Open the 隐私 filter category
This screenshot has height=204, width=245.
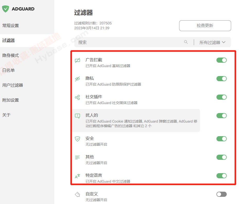click(x=136, y=81)
